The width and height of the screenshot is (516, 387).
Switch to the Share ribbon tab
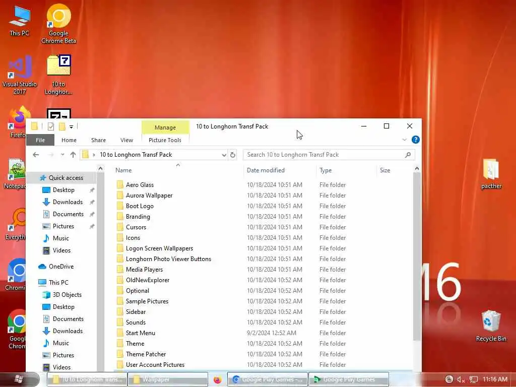pos(98,140)
